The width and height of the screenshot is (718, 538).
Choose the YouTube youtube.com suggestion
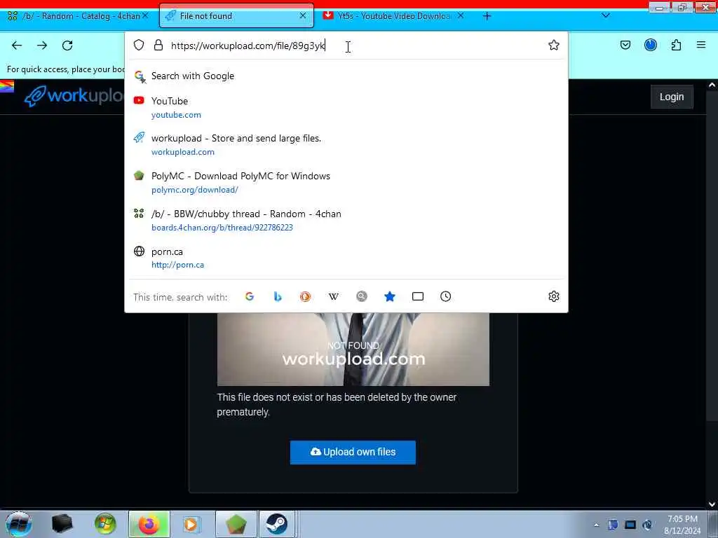click(x=346, y=107)
